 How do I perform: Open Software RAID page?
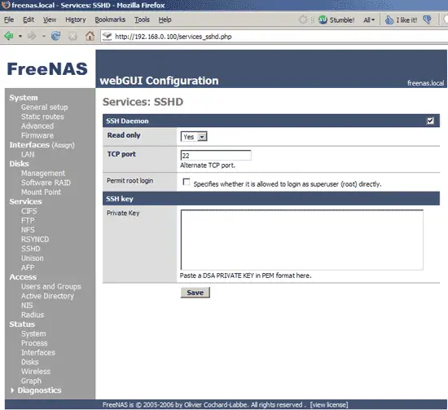click(46, 183)
